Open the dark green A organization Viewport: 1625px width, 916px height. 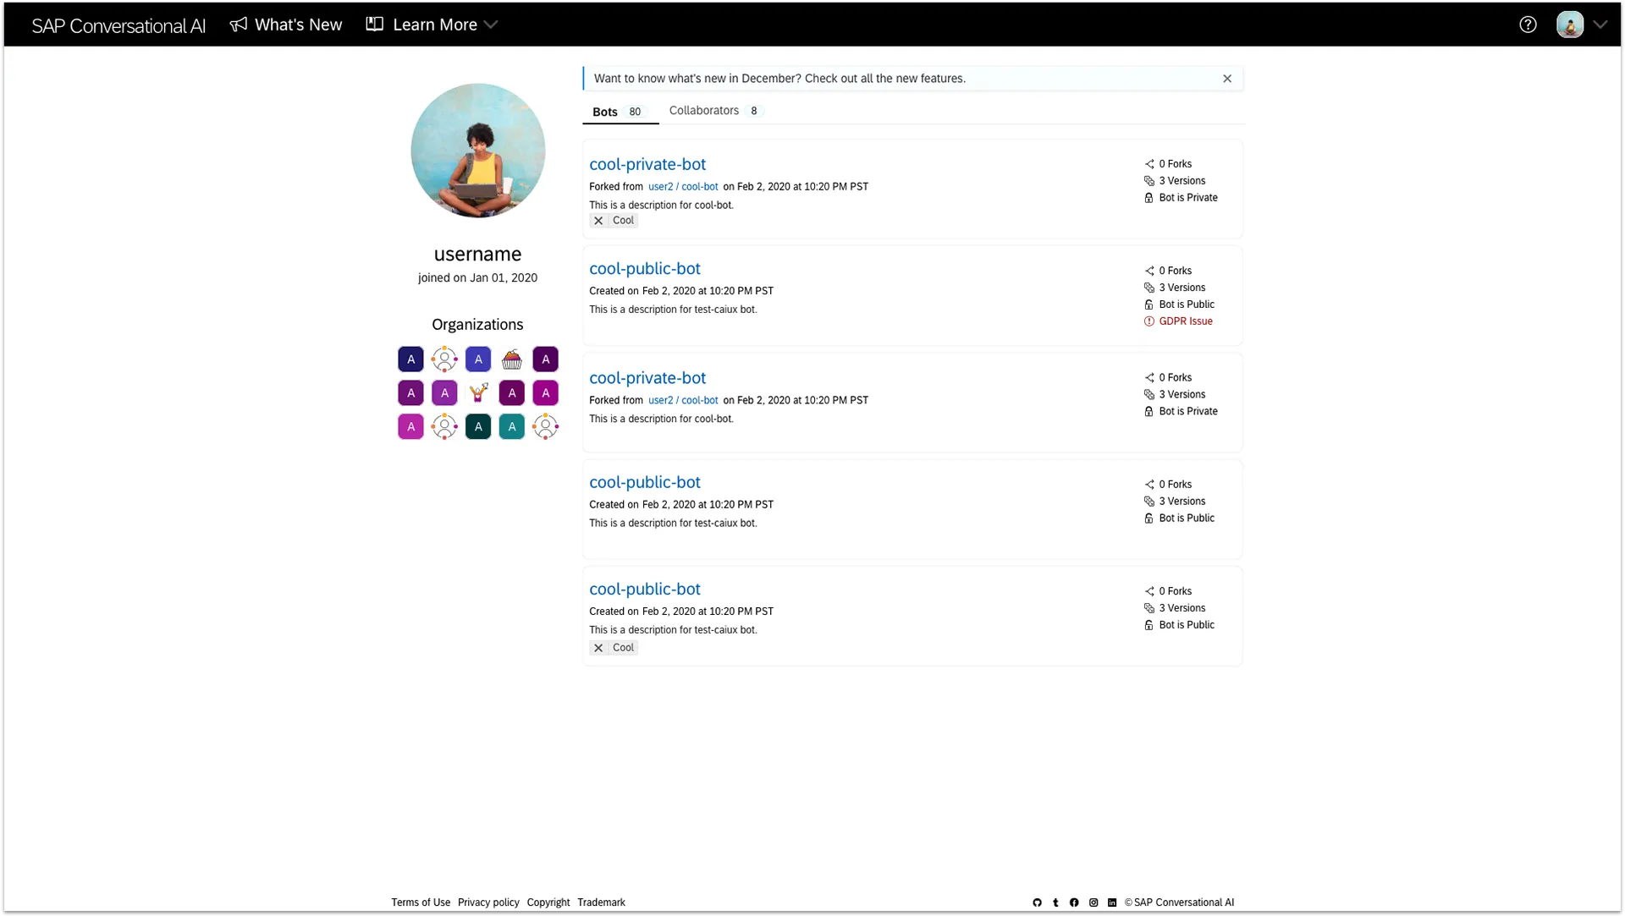[478, 427]
